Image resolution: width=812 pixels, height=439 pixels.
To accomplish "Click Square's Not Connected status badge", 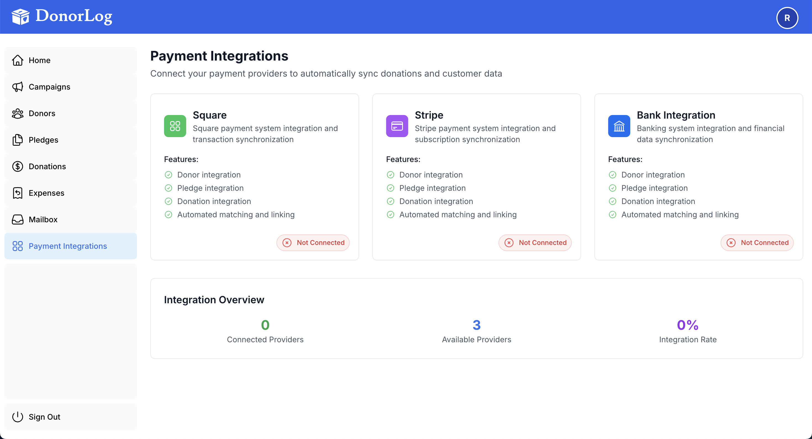I will click(313, 242).
